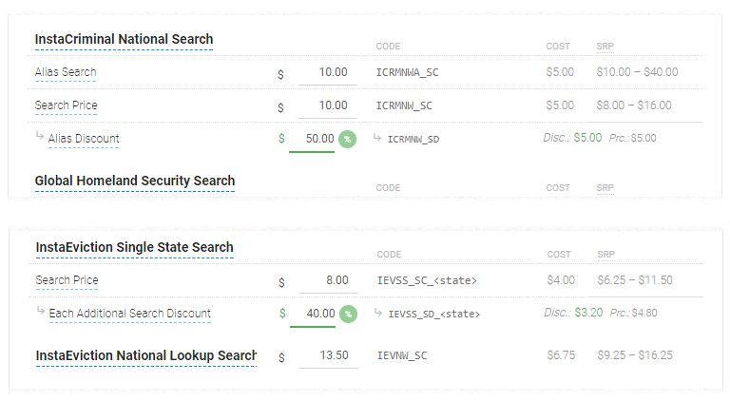
Task: Click arrow icon next to IEVSS_SD_<state> code
Action: [378, 312]
